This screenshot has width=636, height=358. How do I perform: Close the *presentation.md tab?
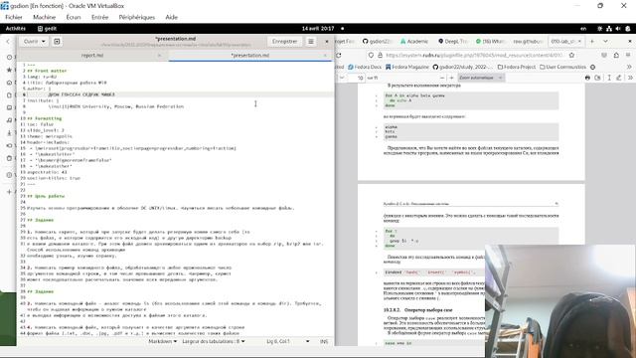tap(325, 56)
